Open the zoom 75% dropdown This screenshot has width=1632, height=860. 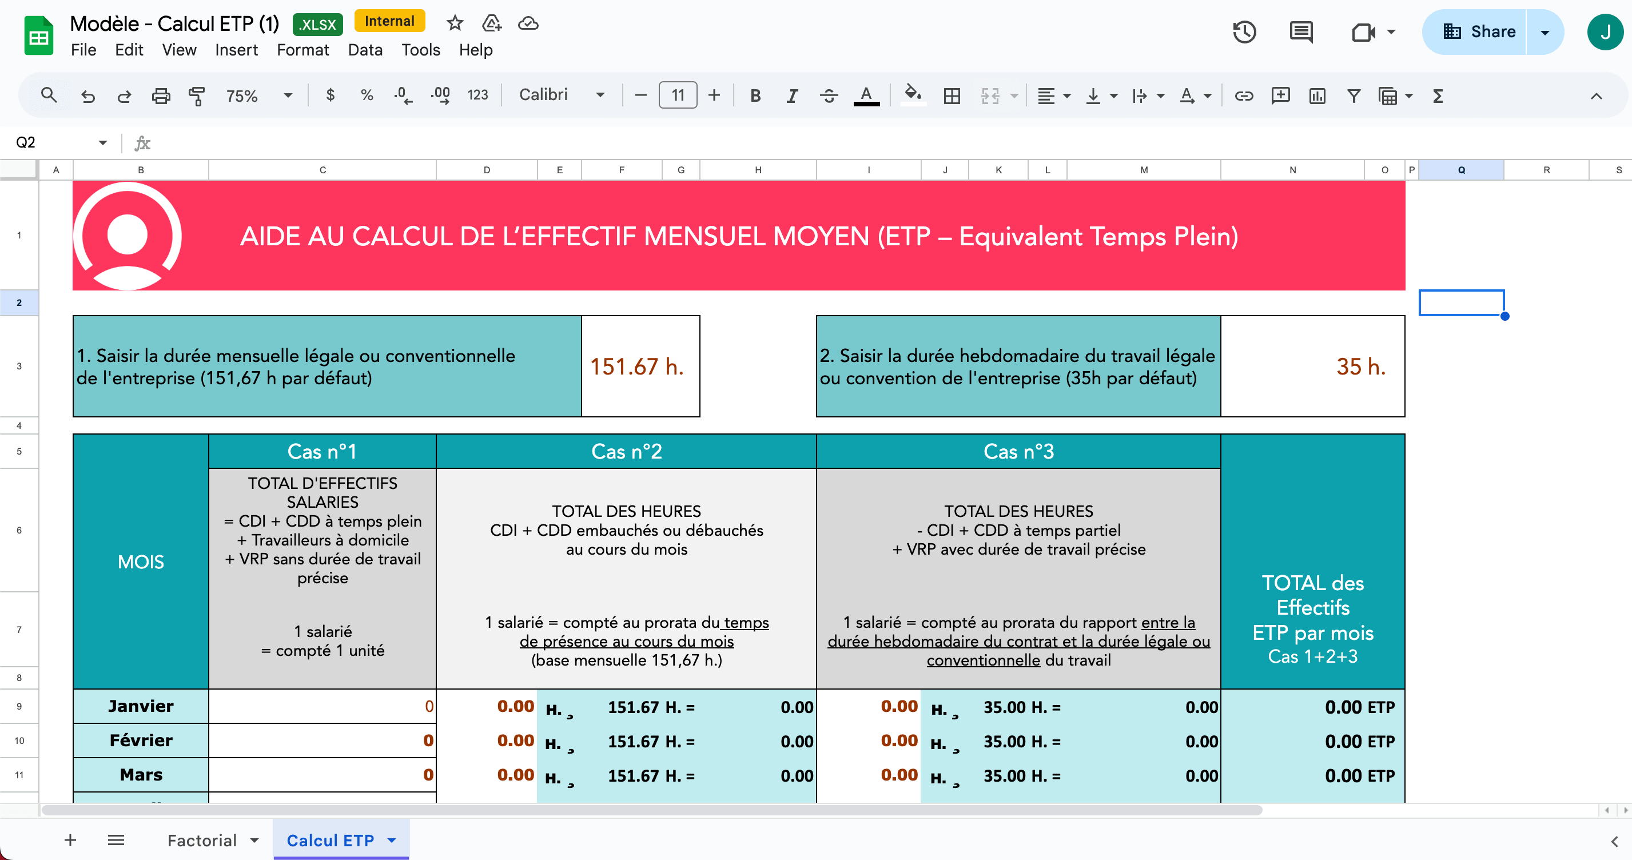[x=259, y=95]
